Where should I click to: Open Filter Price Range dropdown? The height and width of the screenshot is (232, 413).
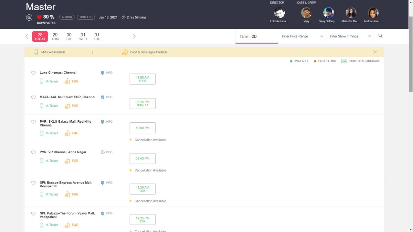[302, 36]
